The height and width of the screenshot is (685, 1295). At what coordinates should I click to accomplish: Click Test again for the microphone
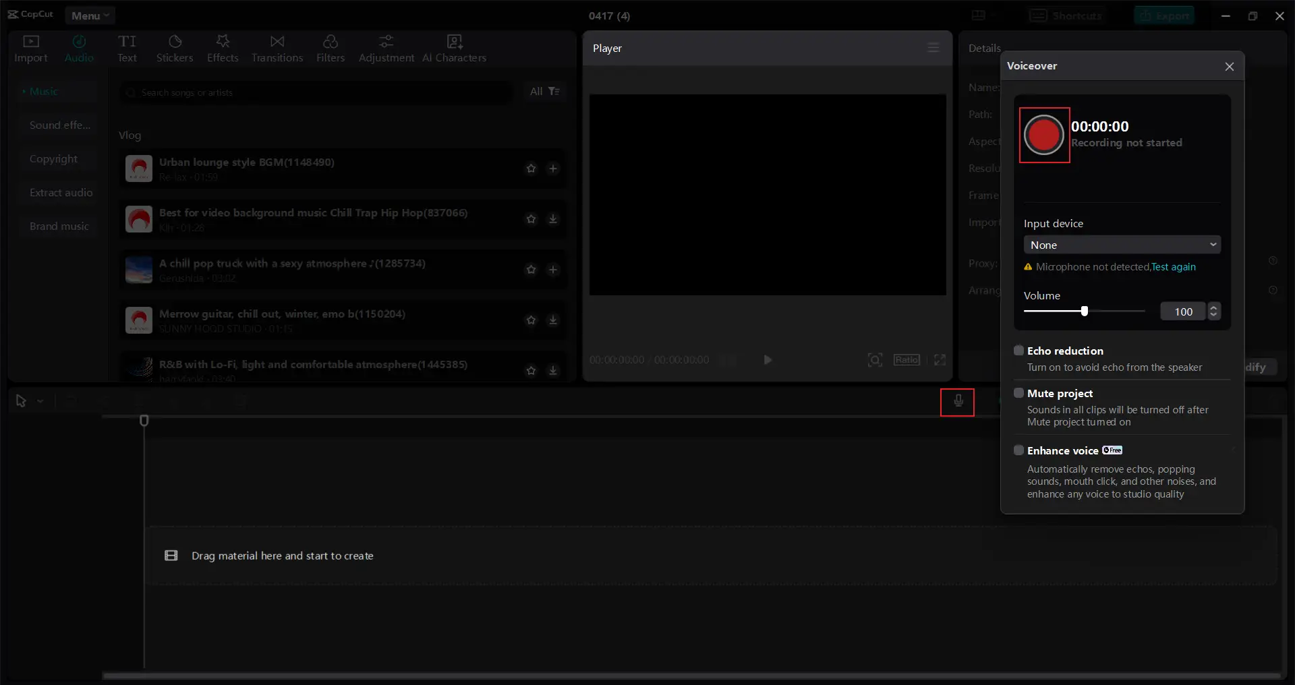point(1174,267)
